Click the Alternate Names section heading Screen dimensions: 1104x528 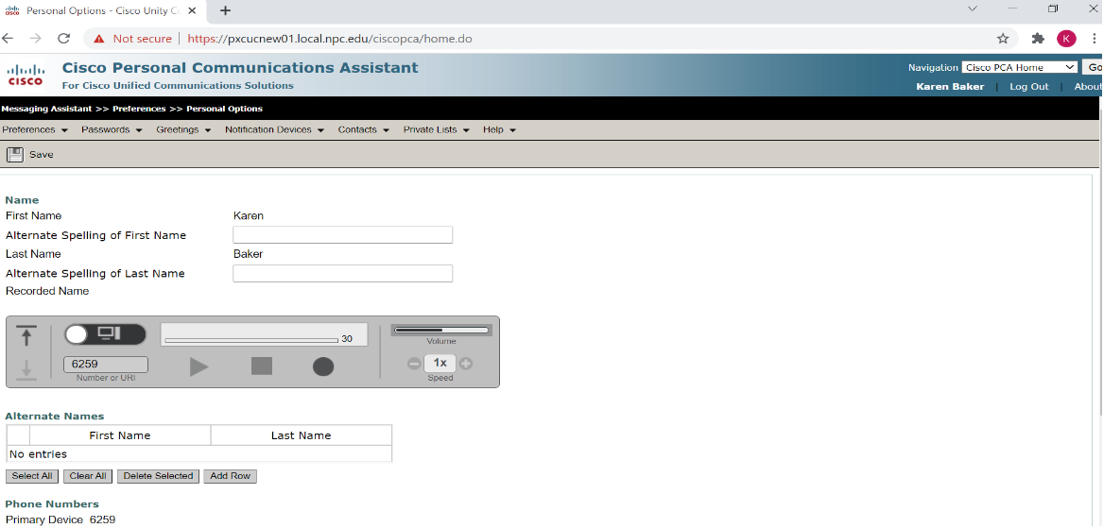point(54,416)
